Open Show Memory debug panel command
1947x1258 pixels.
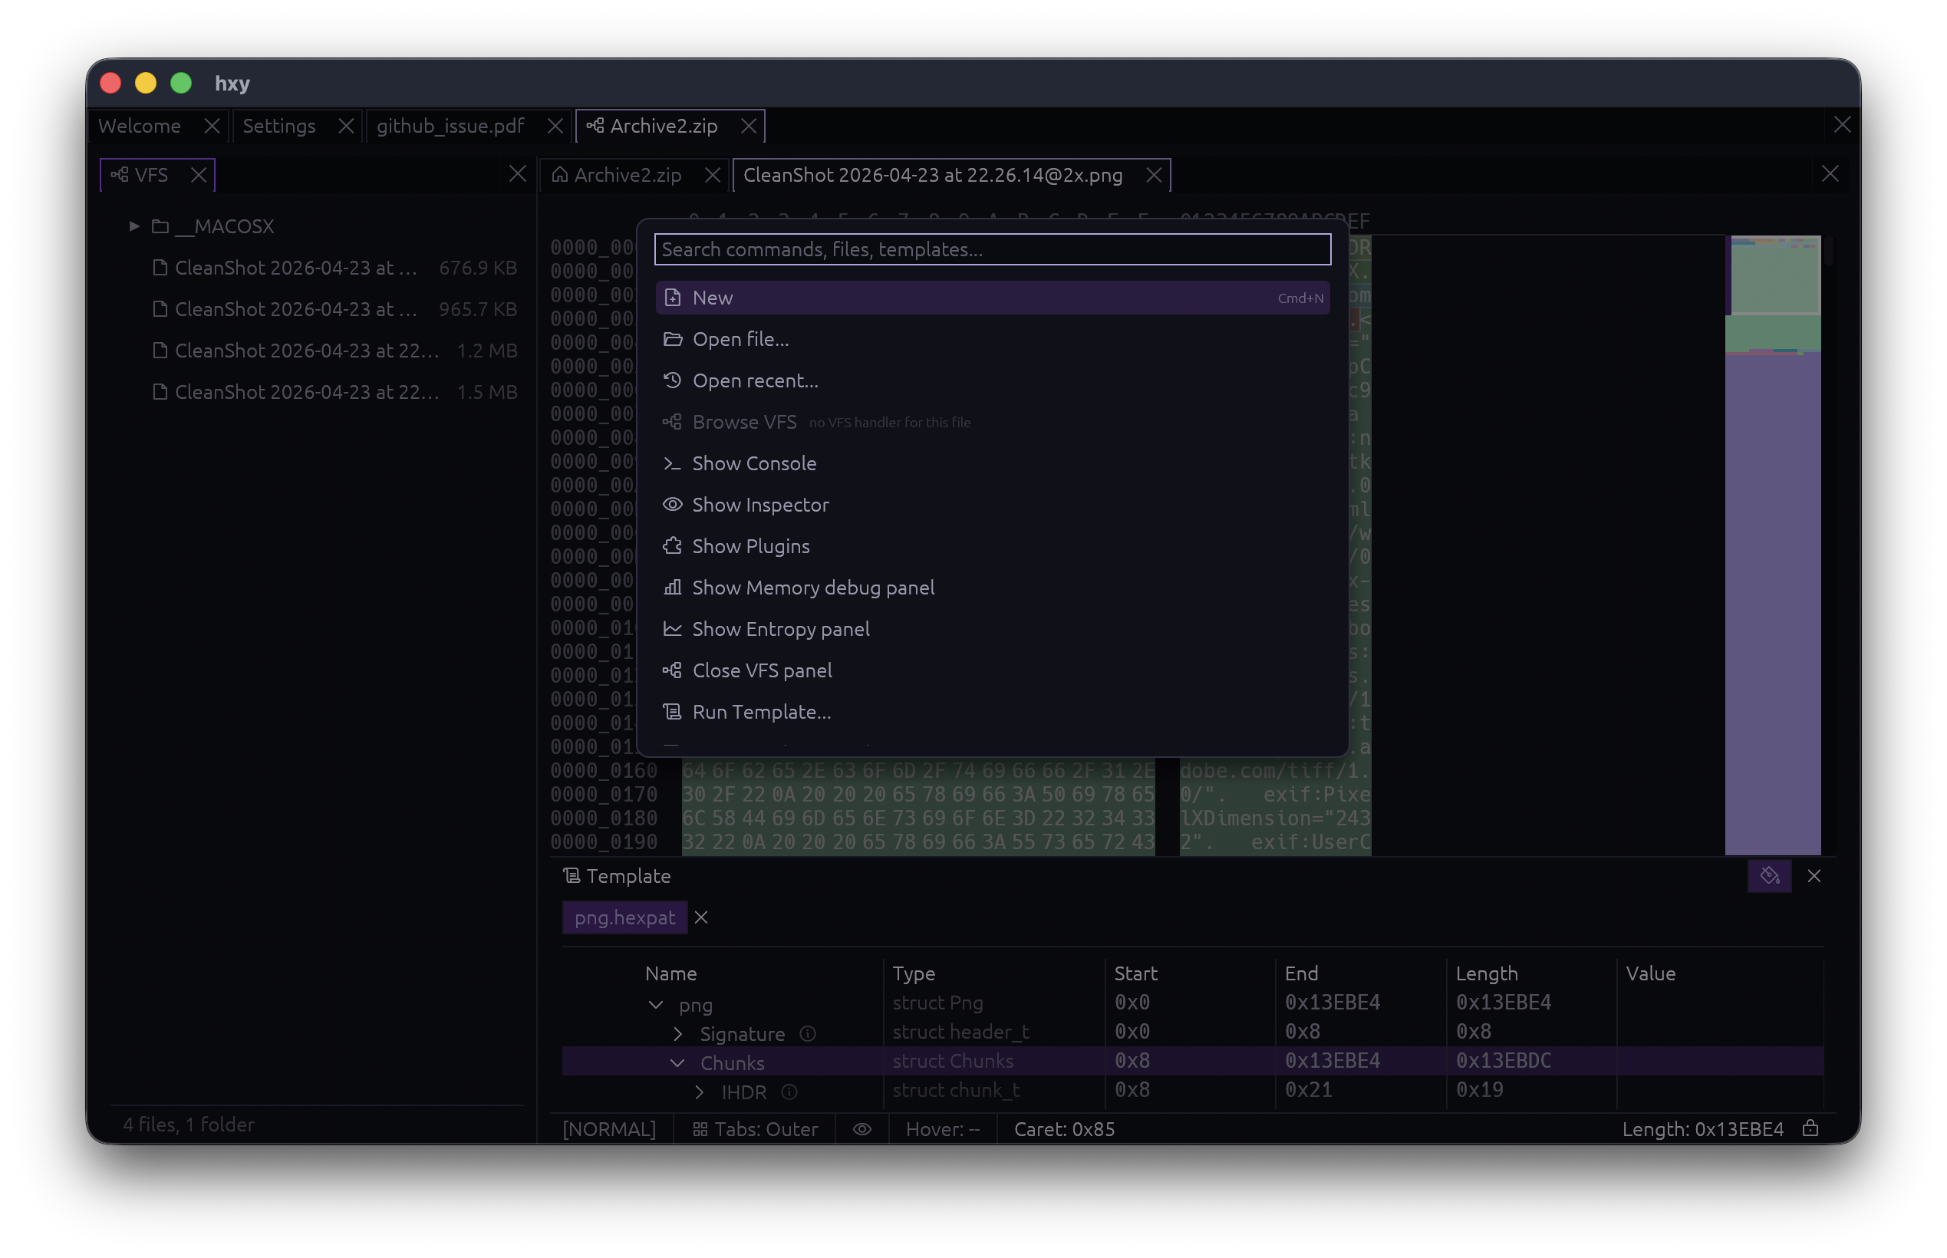coord(991,588)
